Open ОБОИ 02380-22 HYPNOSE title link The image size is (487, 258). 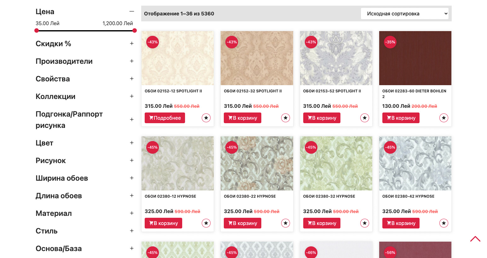tap(250, 196)
